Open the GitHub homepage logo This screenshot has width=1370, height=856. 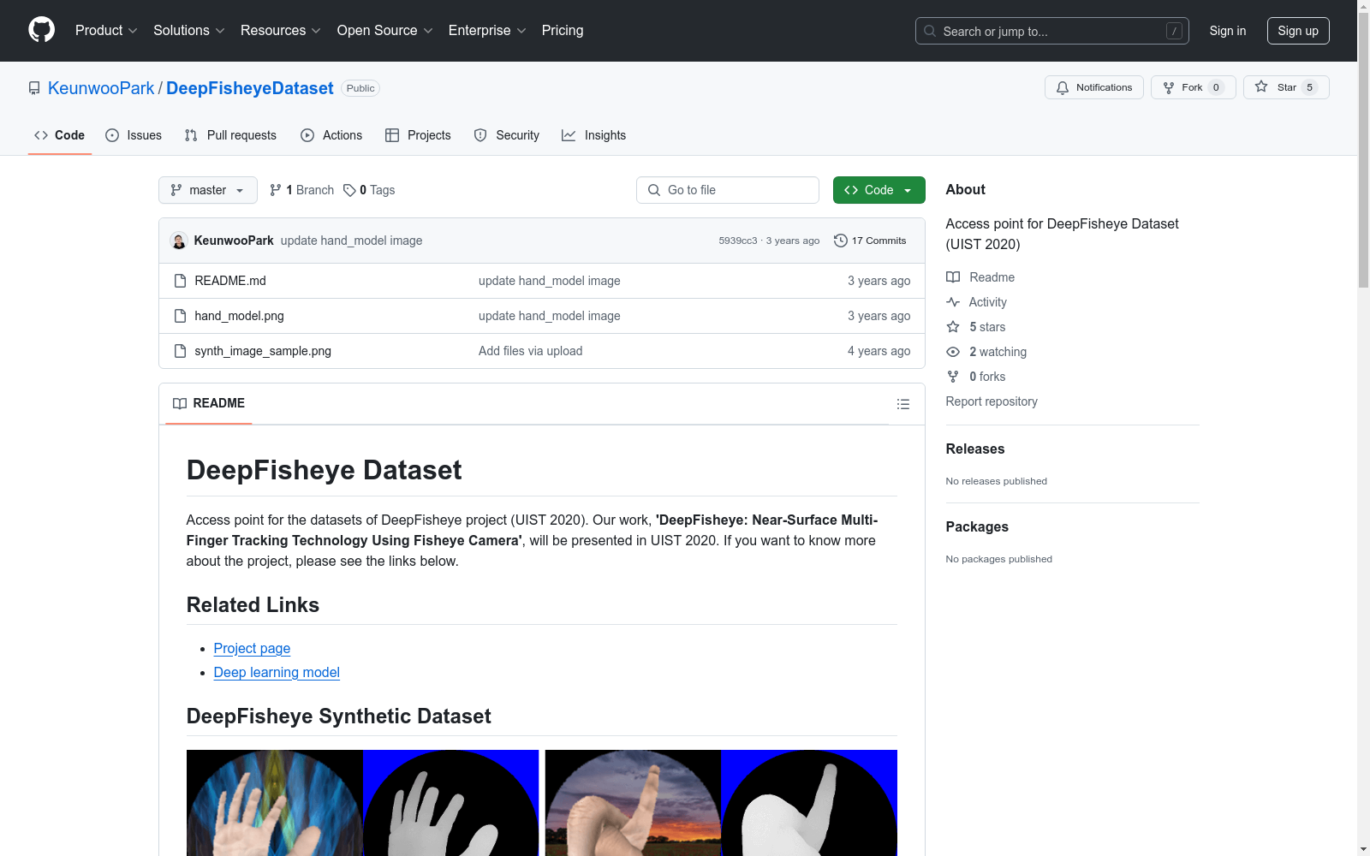click(41, 30)
